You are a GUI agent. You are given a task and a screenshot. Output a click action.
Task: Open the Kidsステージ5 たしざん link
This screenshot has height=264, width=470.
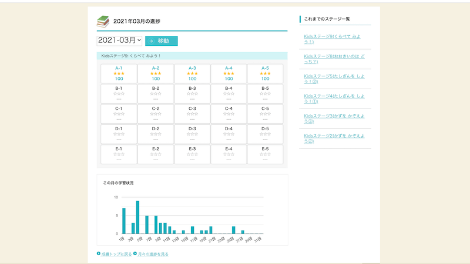[x=334, y=79]
